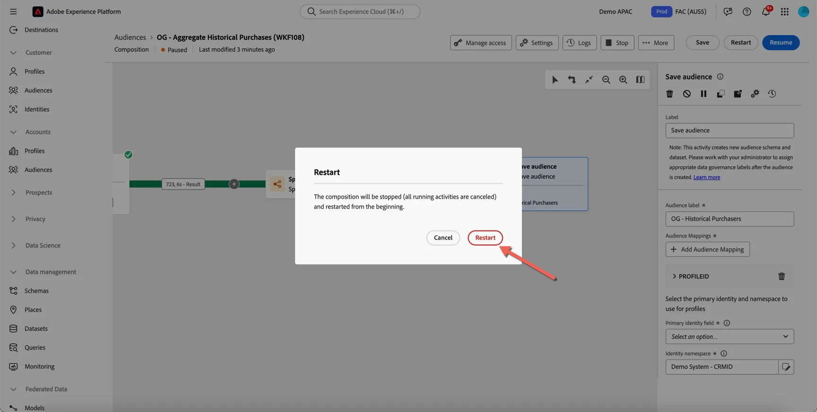Go to Audiences breadcrumb
The width and height of the screenshot is (817, 412).
tap(130, 37)
